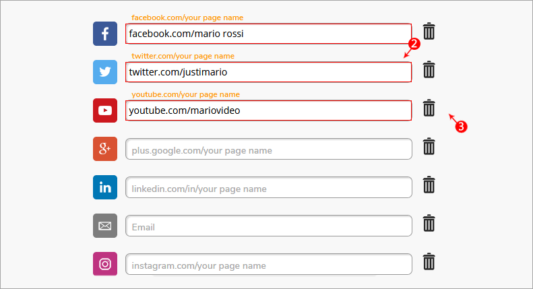The width and height of the screenshot is (533, 289).
Task: Click the gray Email envelope icon
Action: (105, 226)
